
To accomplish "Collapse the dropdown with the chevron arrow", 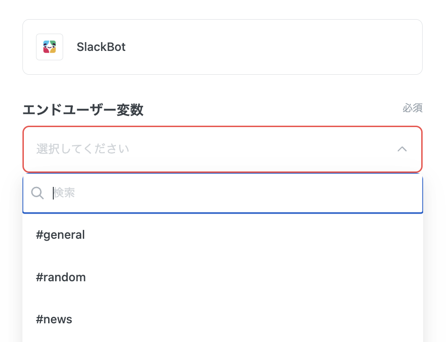I will click(402, 149).
